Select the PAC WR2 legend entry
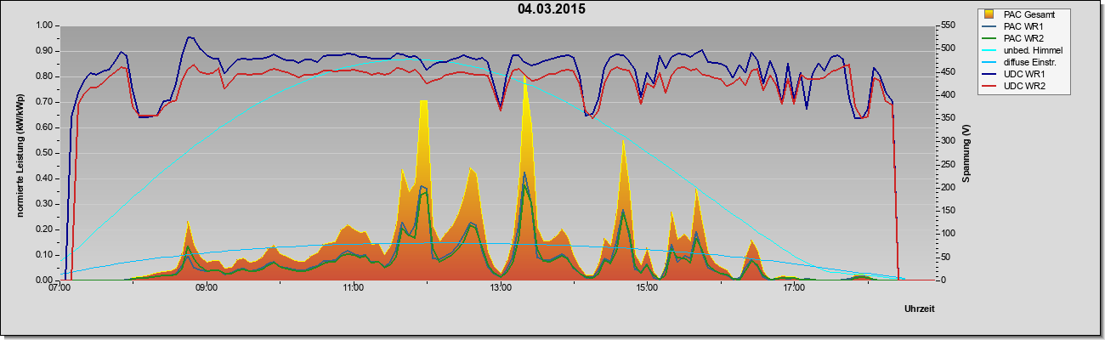The width and height of the screenshot is (1105, 340). [x=1022, y=38]
